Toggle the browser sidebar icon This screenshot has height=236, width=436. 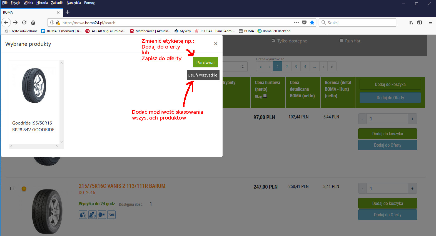click(x=420, y=22)
